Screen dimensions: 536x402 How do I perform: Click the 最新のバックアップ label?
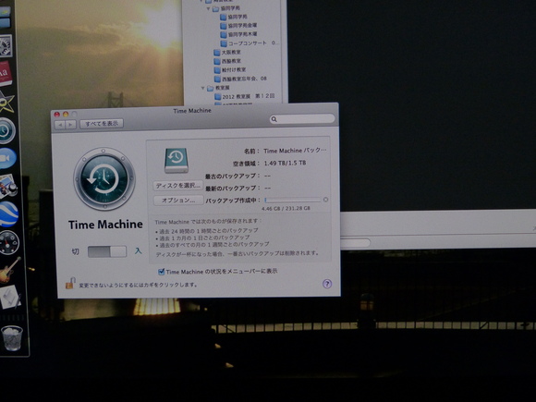tap(233, 189)
